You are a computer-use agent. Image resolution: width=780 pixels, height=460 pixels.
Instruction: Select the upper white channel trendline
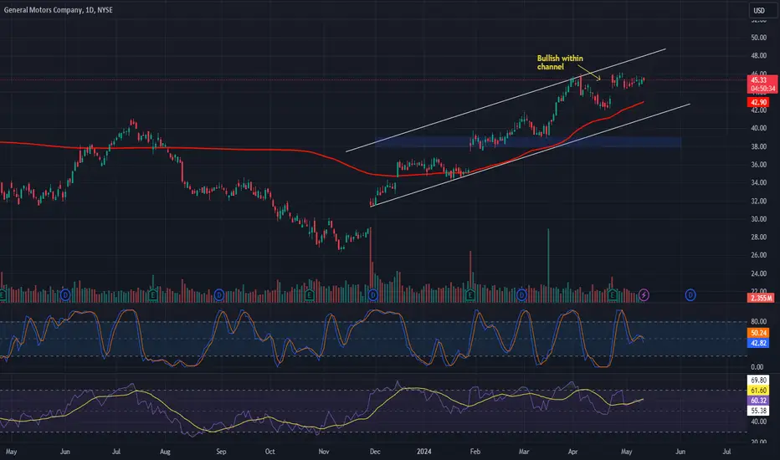click(505, 100)
